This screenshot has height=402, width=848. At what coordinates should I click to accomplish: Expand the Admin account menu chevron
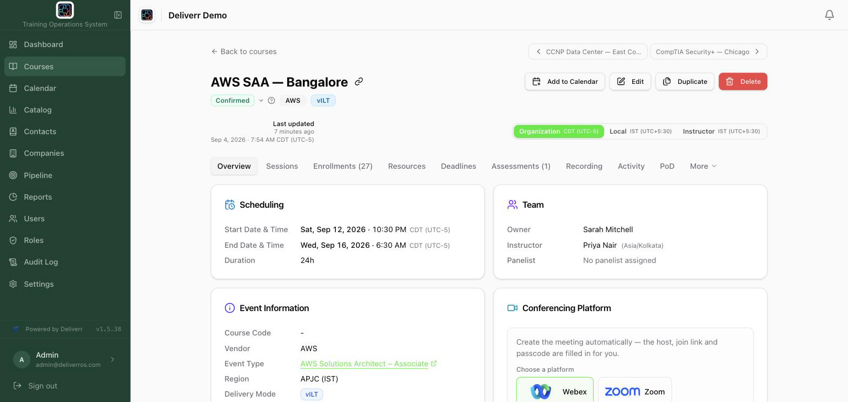pyautogui.click(x=112, y=359)
